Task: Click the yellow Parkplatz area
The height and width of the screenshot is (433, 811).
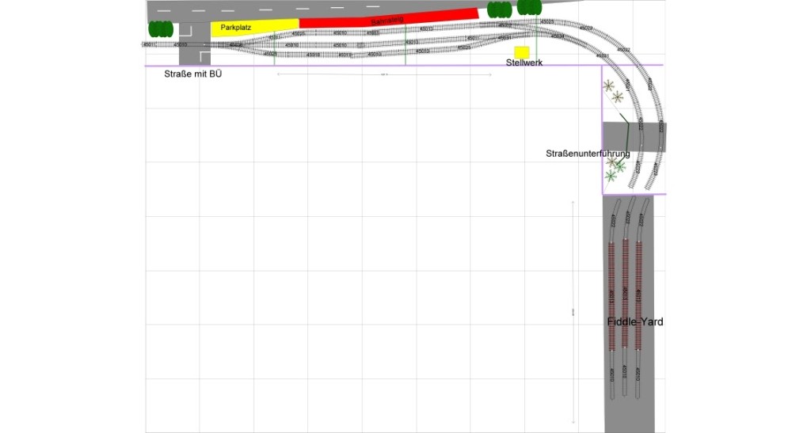Action: (253, 28)
